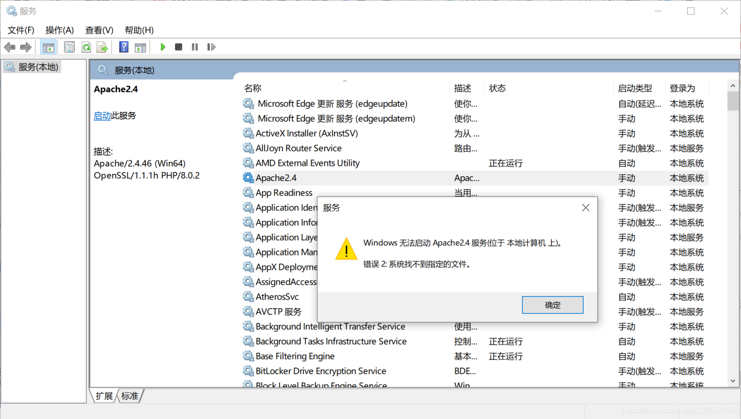
Task: Click 正在运行 status of Base Filtering Engine
Action: tap(505, 356)
